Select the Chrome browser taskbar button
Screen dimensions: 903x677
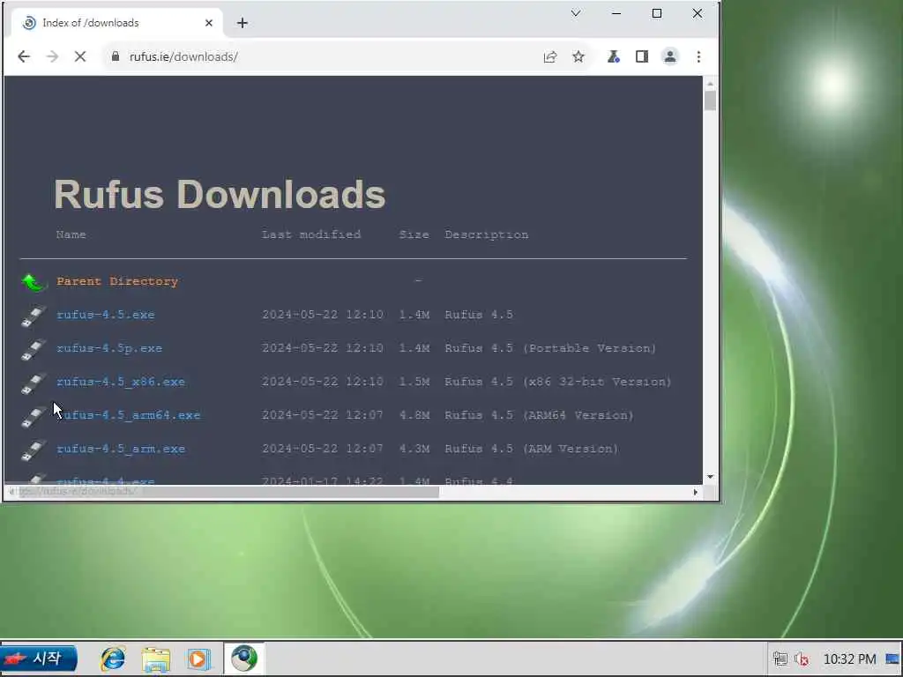coord(244,658)
